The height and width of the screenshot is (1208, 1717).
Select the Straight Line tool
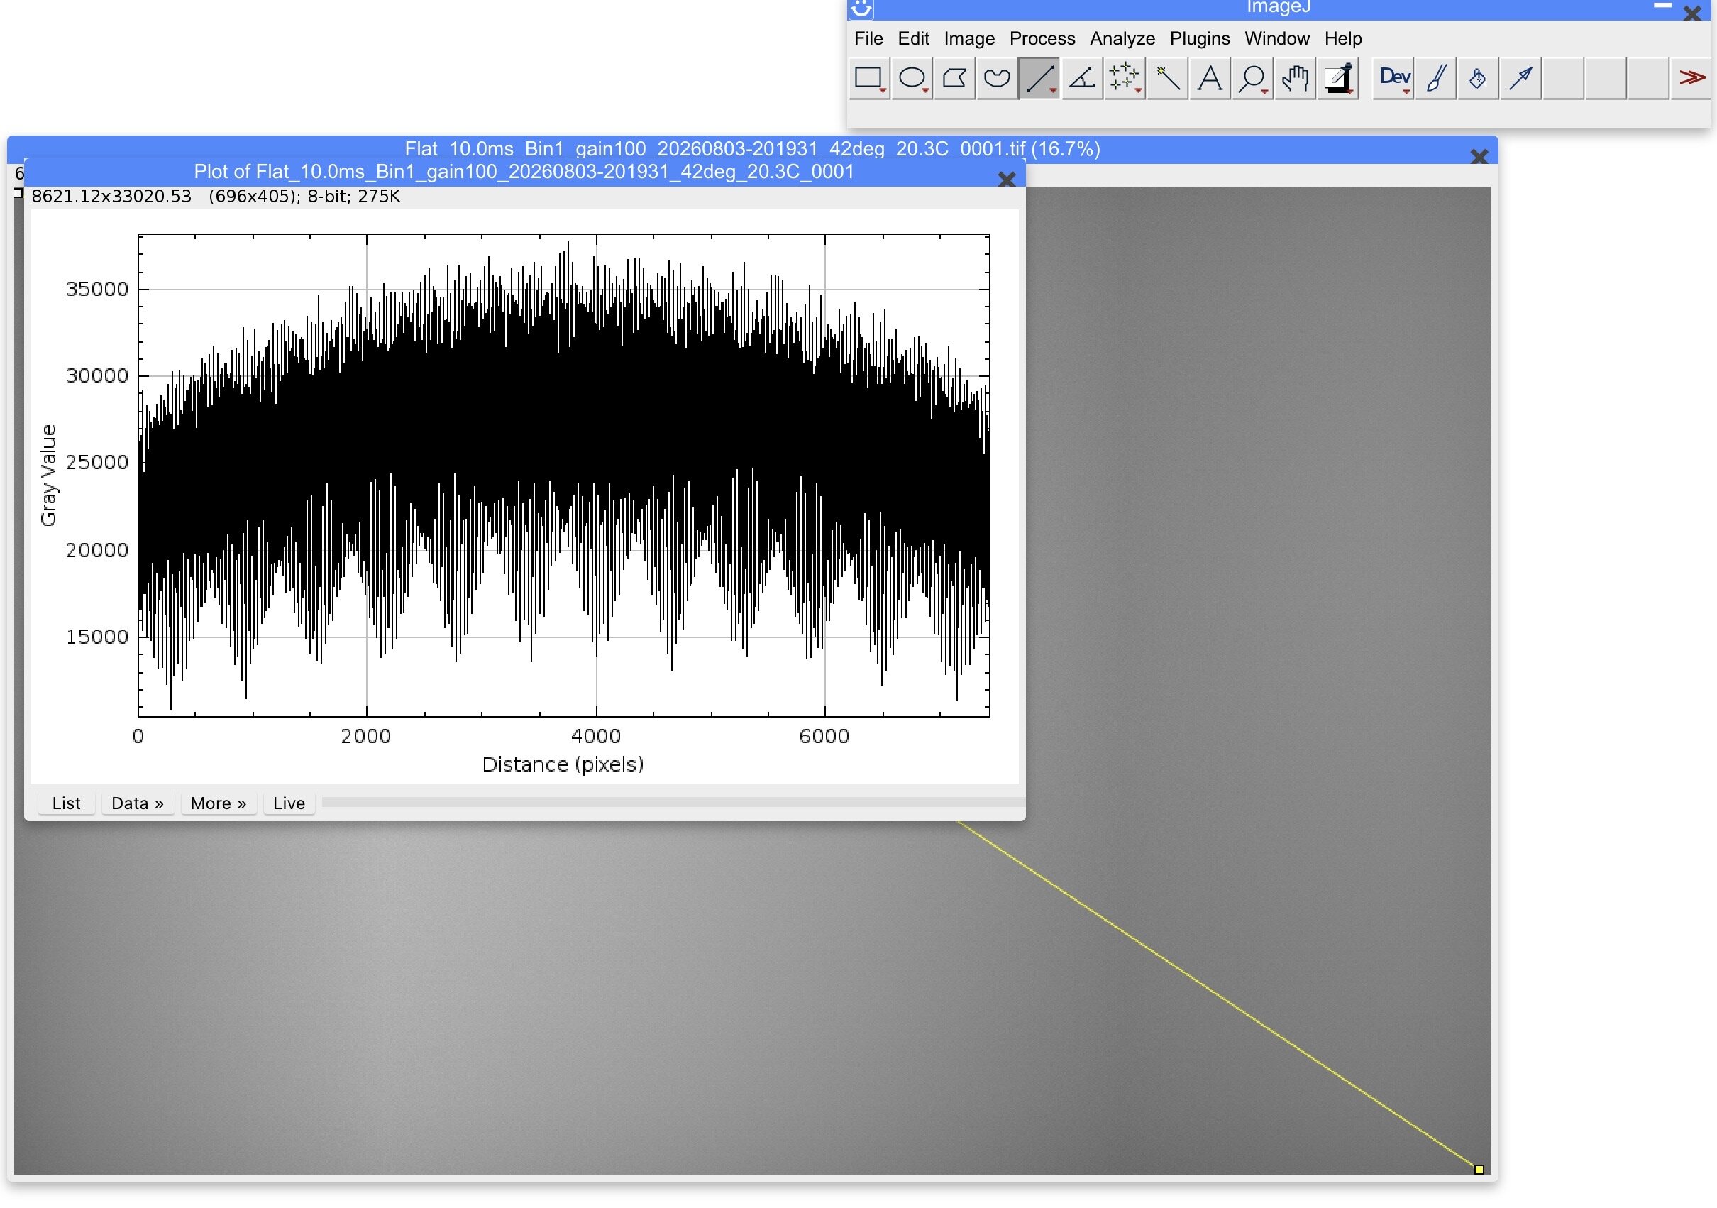pyautogui.click(x=1039, y=78)
